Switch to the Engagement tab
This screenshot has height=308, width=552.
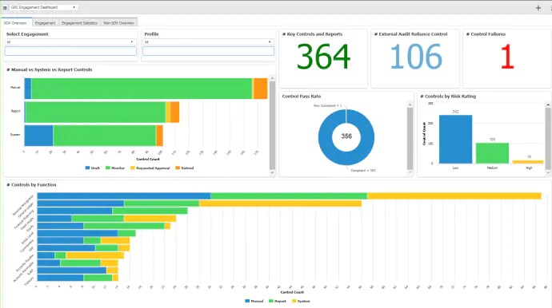click(x=45, y=23)
